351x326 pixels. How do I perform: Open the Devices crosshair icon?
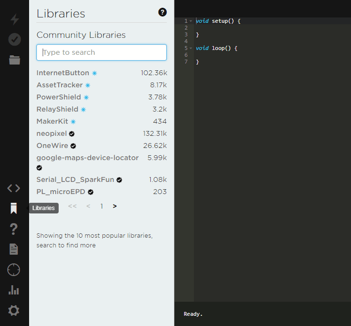click(14, 270)
